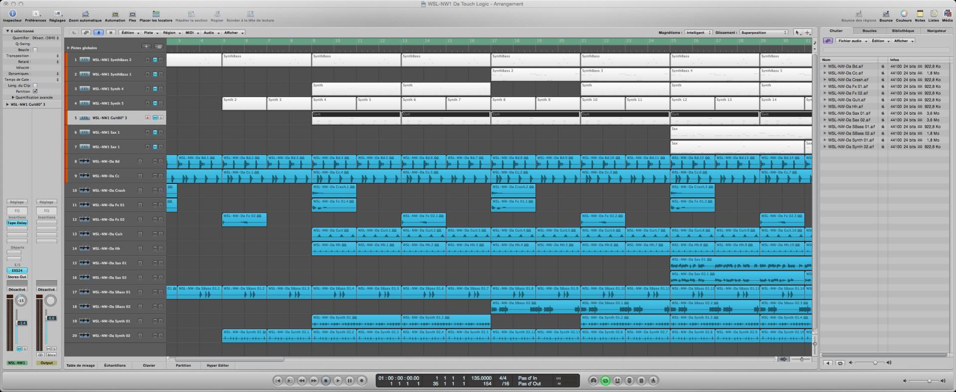Toggle the H hide view button

(111, 33)
